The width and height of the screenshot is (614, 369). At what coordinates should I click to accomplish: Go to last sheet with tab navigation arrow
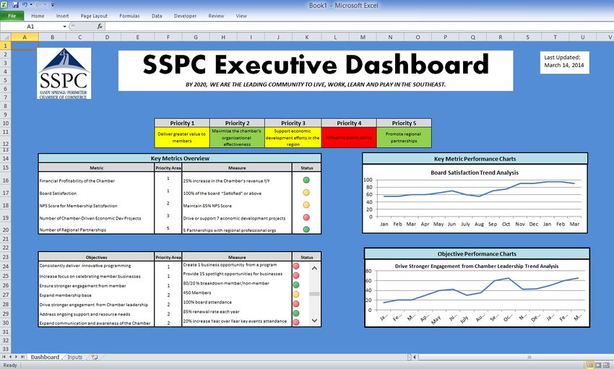22,357
